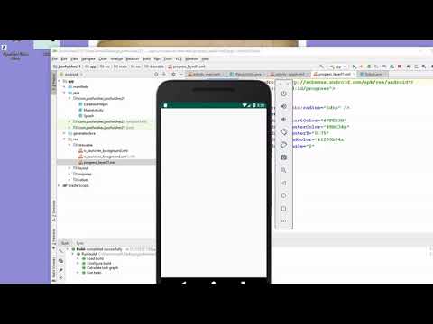Open the Refactor menu
This screenshot has width=433, height=324.
(133, 58)
